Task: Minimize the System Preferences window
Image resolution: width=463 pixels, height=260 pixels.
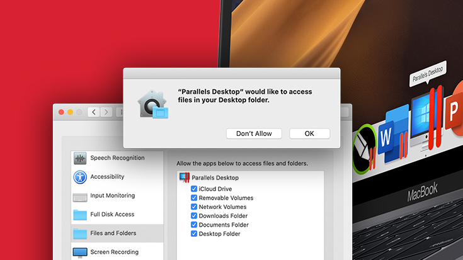Action: (x=71, y=112)
